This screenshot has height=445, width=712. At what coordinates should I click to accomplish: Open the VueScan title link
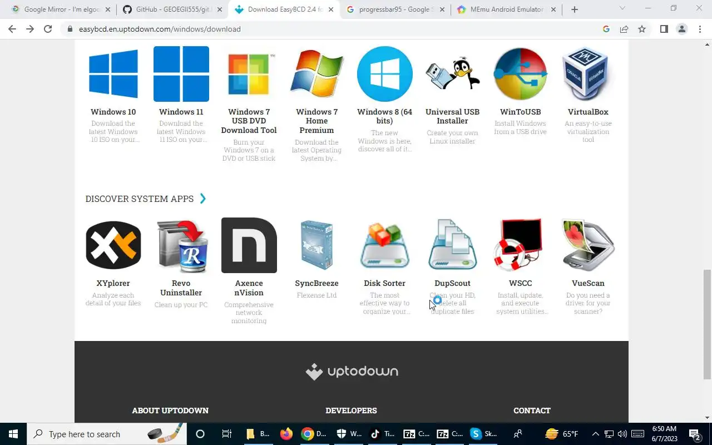588,283
